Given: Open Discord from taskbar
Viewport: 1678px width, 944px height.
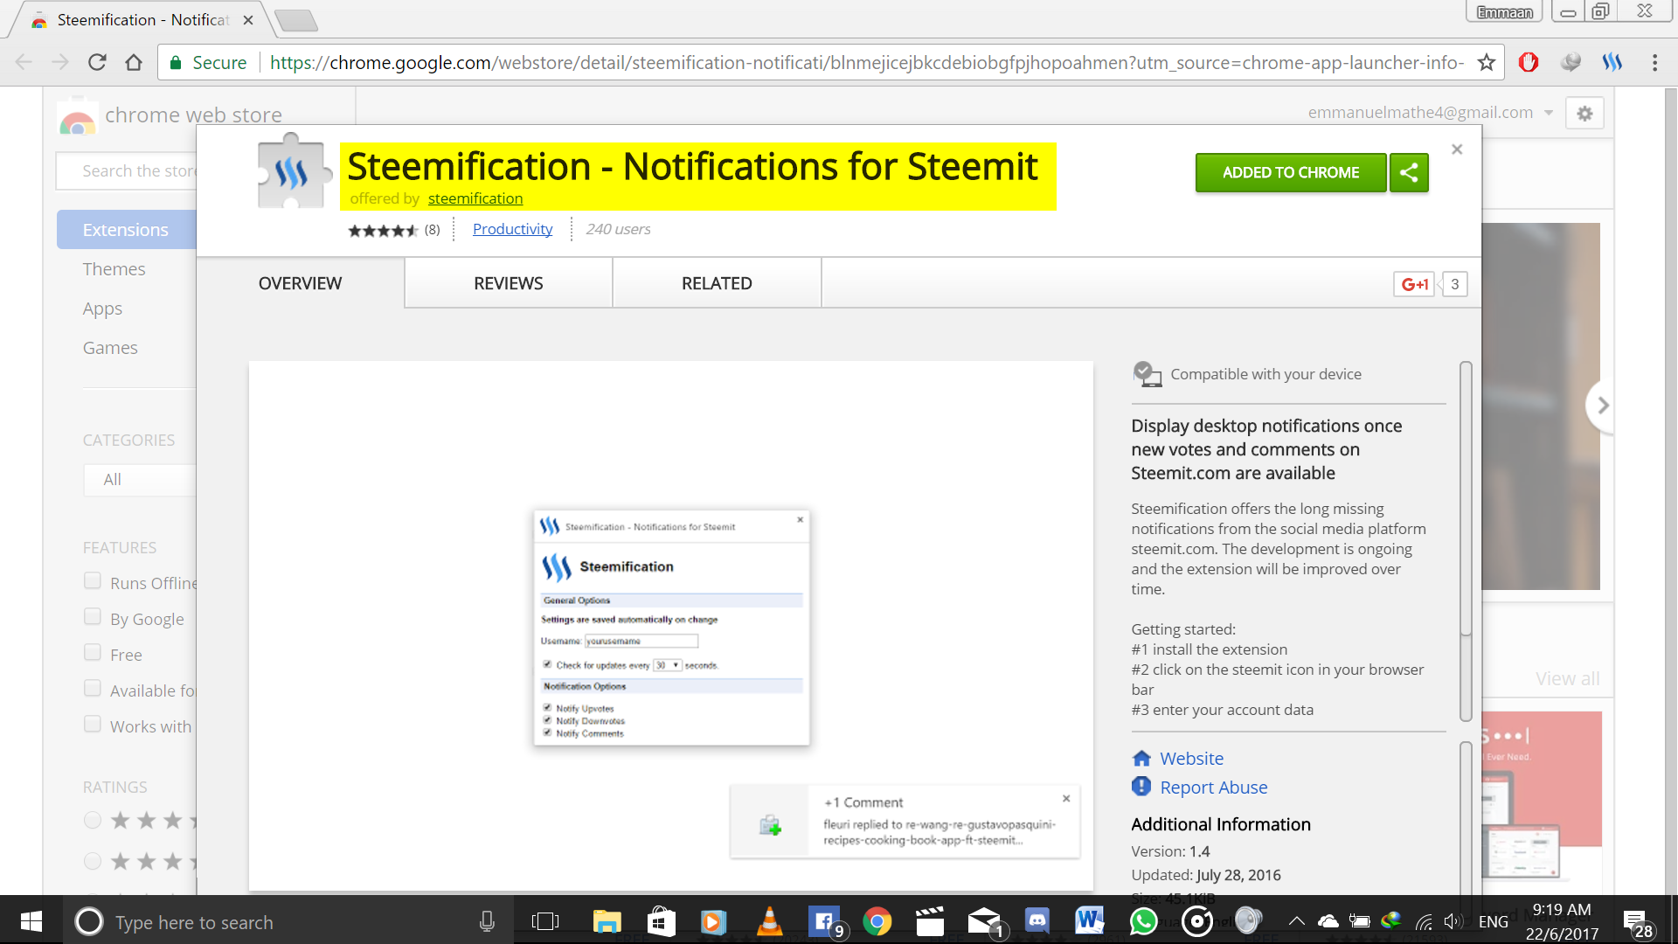Looking at the screenshot, I should coord(1037,921).
